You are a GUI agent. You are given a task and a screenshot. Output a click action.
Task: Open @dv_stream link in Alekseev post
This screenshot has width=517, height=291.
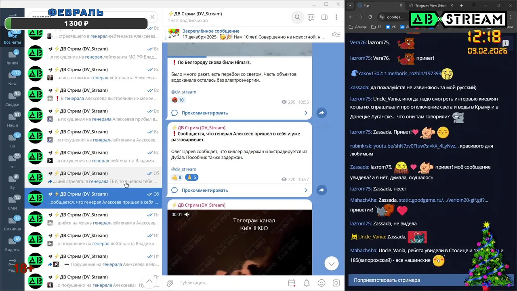184,169
